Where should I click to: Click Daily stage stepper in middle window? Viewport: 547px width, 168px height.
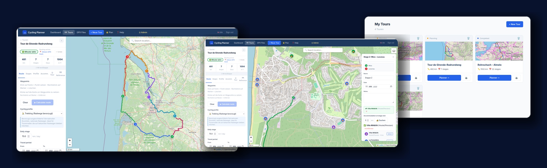click(215, 134)
